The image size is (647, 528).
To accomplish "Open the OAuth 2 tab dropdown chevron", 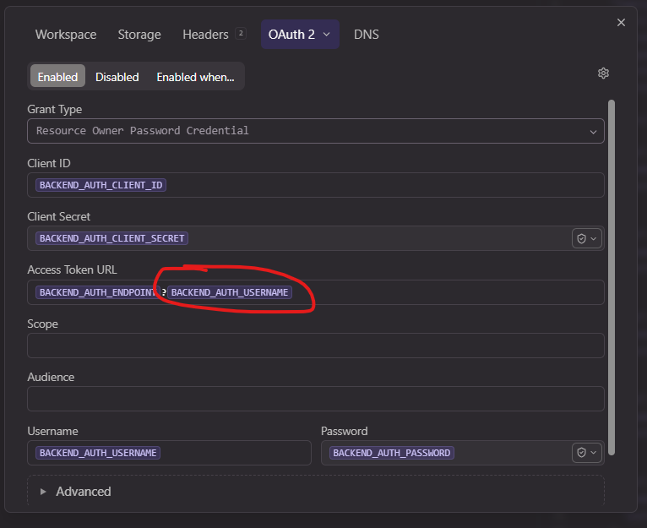I will [327, 35].
